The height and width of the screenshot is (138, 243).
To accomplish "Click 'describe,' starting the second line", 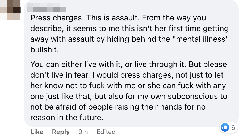I will (47, 29).
